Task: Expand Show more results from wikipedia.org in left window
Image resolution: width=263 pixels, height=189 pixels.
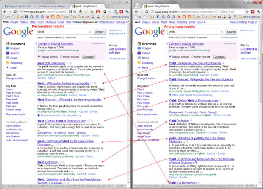Action: click(x=59, y=115)
